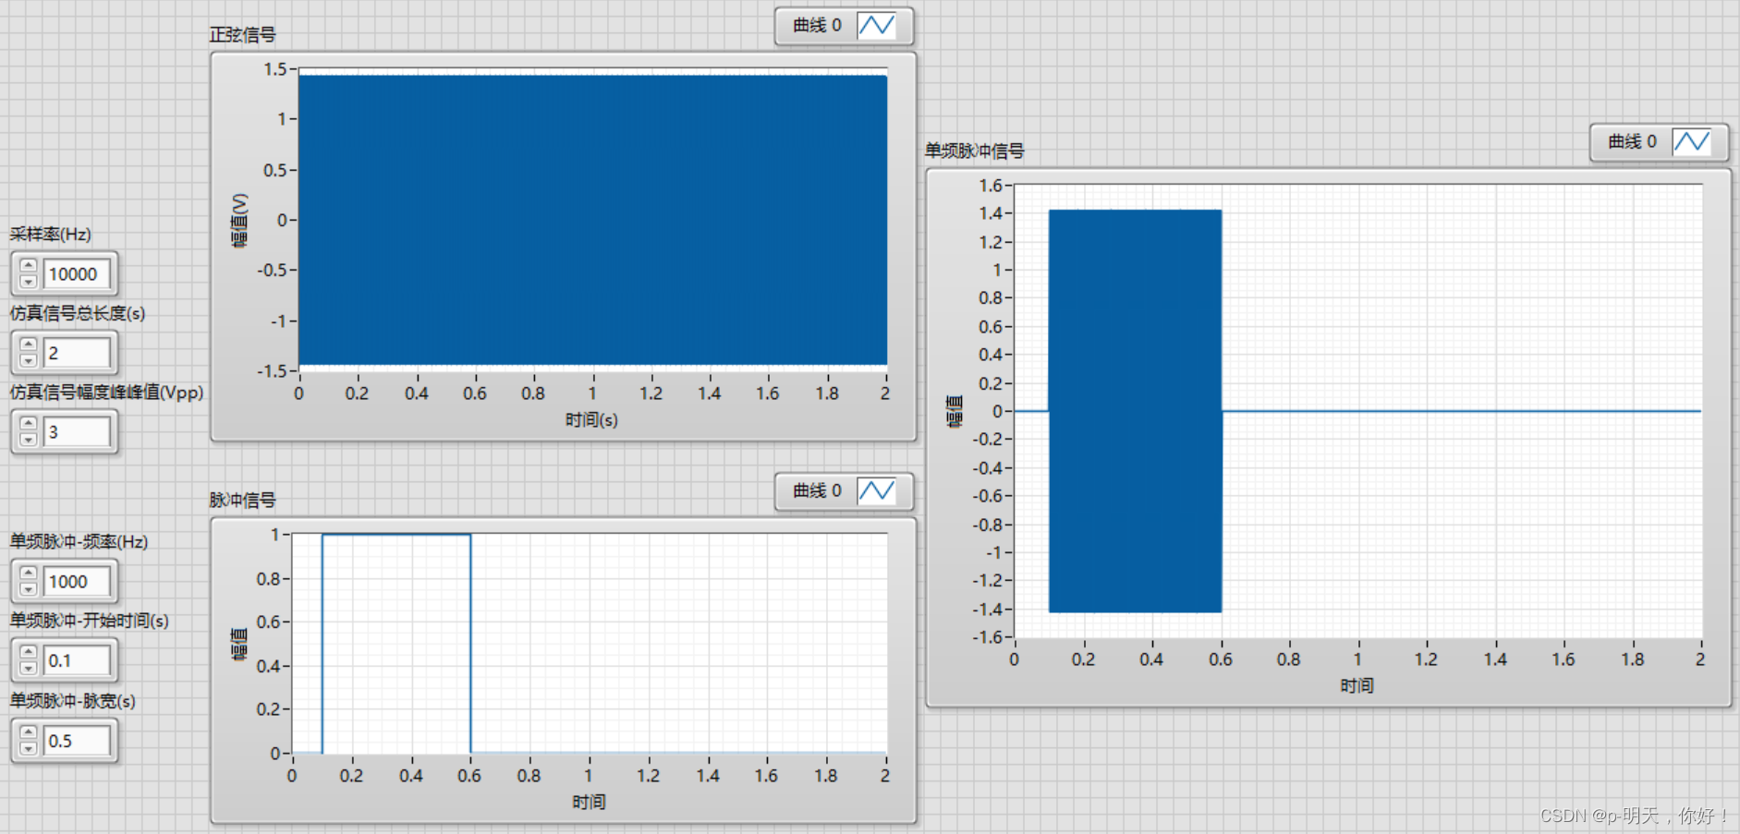Click the 时间(s) x-axis label of sine graph
The width and height of the screenshot is (1740, 834).
(x=591, y=420)
